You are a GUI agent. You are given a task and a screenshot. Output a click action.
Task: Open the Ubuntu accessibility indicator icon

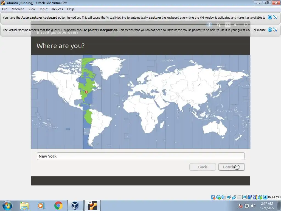click(x=209, y=24)
